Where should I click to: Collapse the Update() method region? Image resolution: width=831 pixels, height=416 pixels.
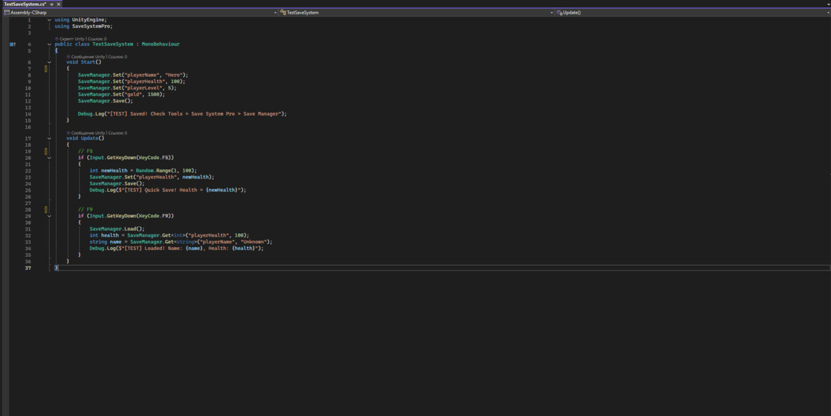click(48, 138)
